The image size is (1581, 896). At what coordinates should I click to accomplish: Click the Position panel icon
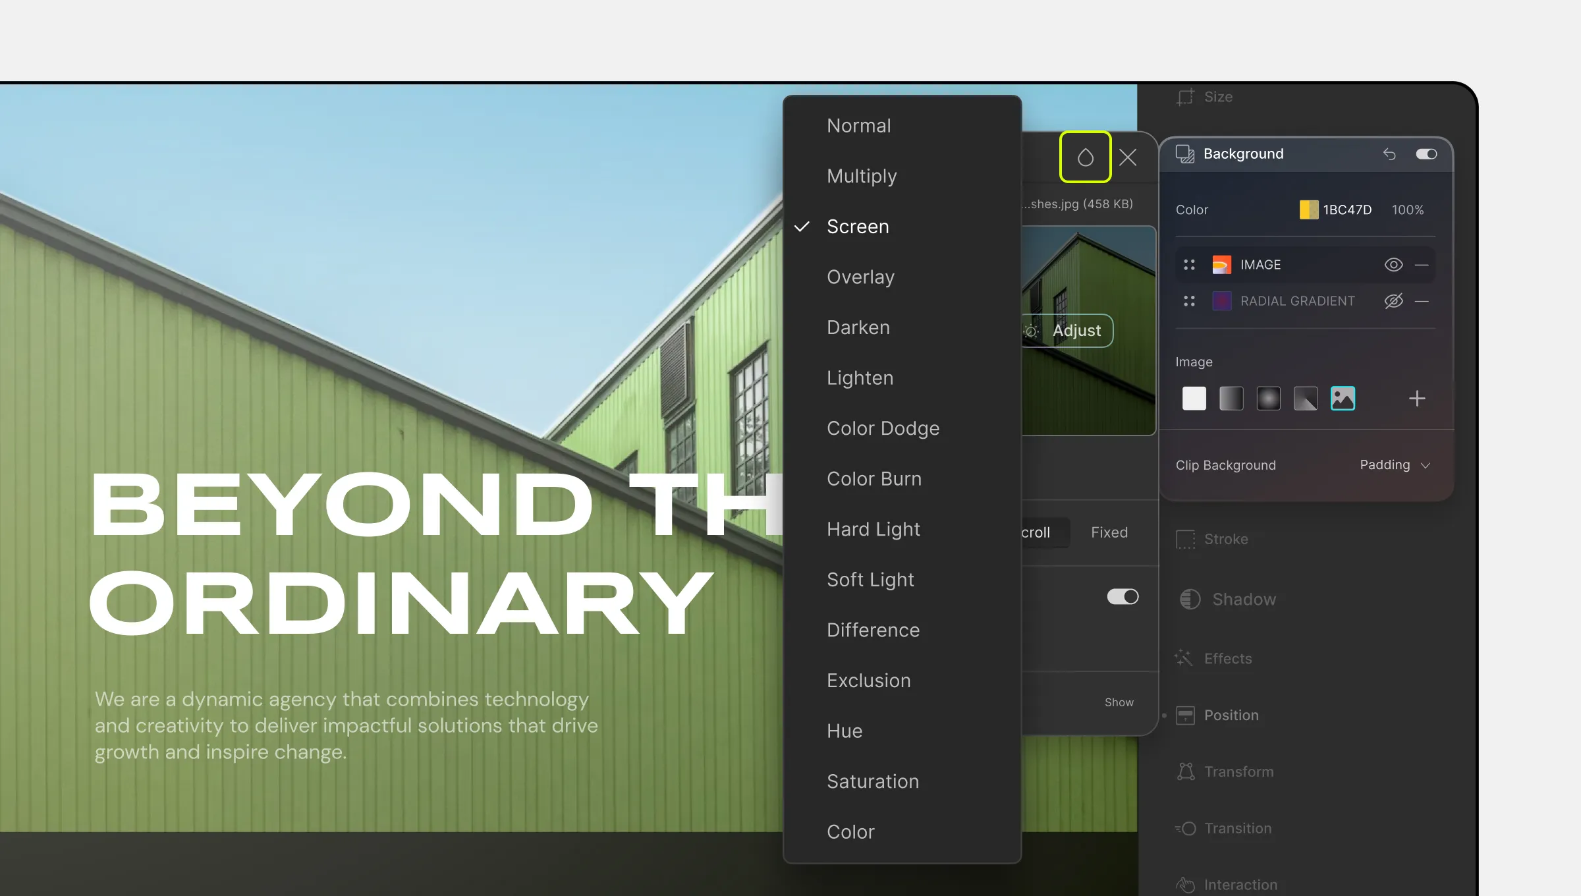click(1186, 715)
